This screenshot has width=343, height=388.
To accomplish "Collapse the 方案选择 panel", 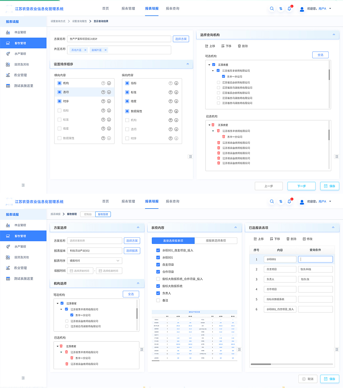I will [138, 227].
